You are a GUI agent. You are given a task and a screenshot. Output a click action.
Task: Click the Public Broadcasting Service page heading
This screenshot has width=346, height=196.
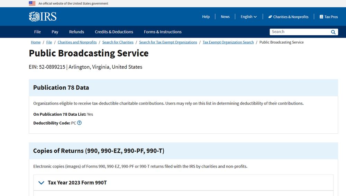[x=89, y=53]
